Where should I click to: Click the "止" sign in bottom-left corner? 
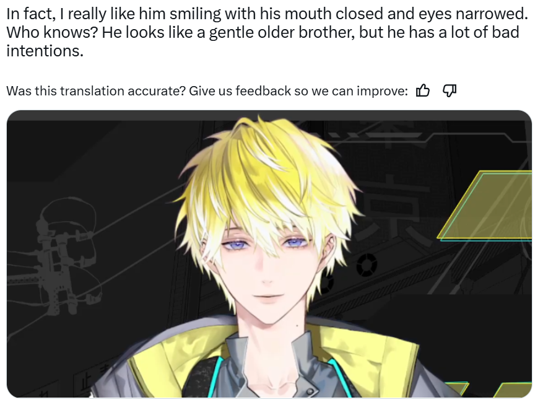pos(84,384)
